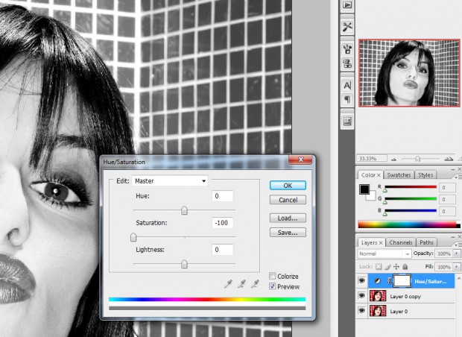Image resolution: width=462 pixels, height=337 pixels.
Task: Click the foreground color black swatch
Action: tap(364, 189)
